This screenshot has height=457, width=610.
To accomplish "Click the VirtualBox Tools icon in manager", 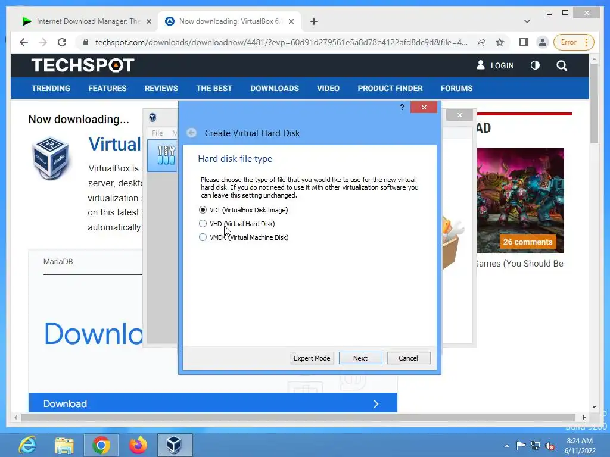I will [x=166, y=155].
